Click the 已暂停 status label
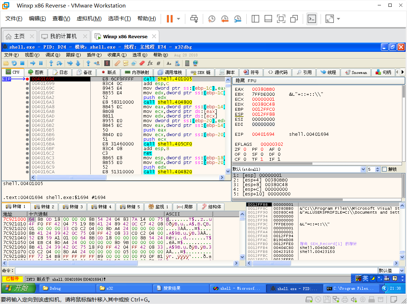Image resolution: width=407 pixels, height=304 pixels. click(12, 279)
